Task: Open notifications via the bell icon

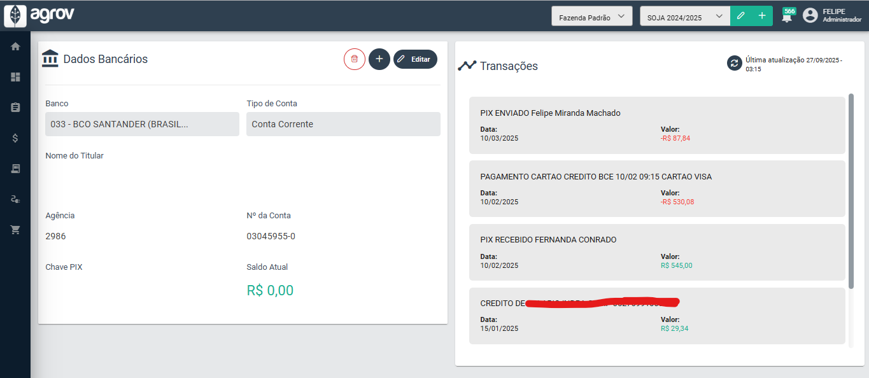Action: pos(787,15)
